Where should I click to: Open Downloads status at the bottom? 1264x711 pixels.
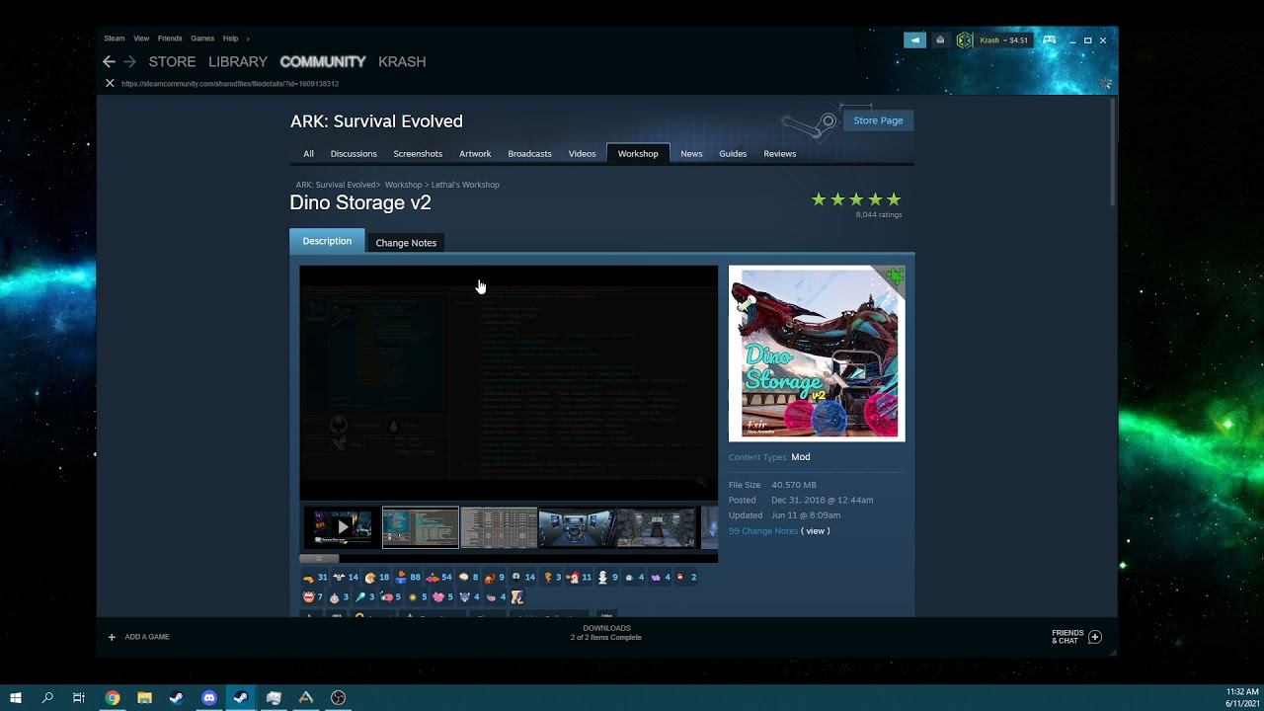[x=606, y=633]
